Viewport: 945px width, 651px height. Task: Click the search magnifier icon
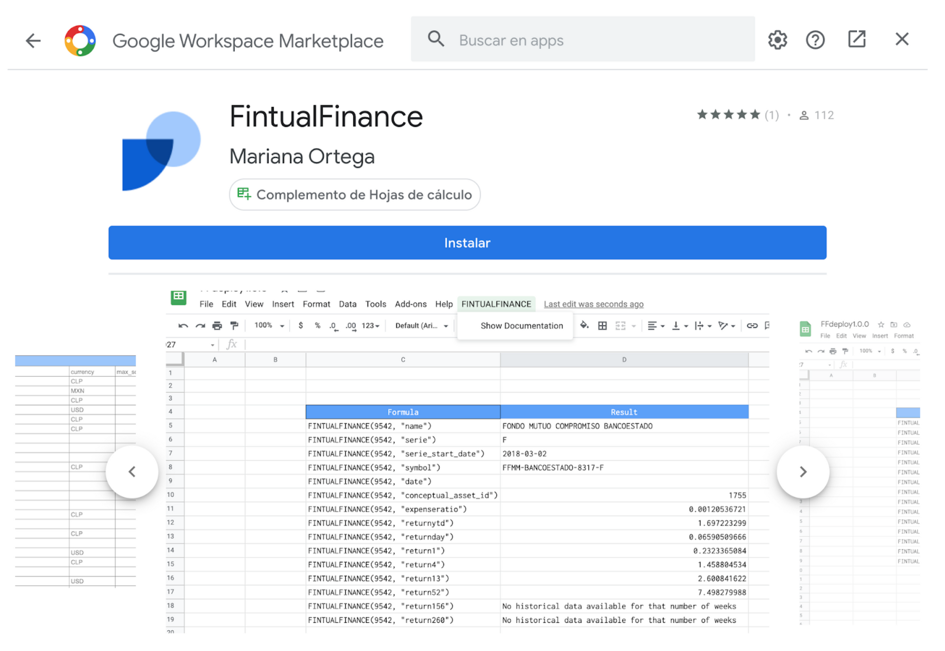click(436, 40)
